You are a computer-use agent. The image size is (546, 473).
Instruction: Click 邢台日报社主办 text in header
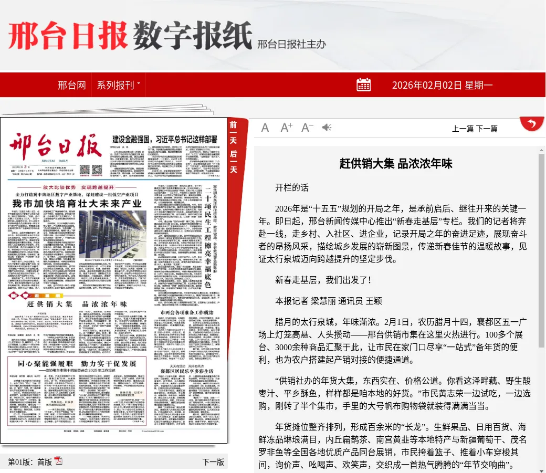(291, 44)
